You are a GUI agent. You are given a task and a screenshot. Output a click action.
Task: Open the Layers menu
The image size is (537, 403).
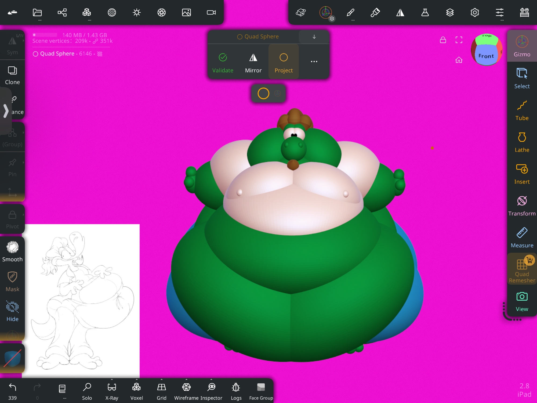tap(450, 12)
